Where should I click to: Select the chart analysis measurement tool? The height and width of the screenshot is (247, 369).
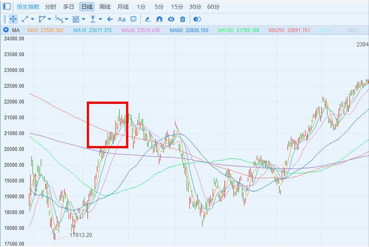76,19
